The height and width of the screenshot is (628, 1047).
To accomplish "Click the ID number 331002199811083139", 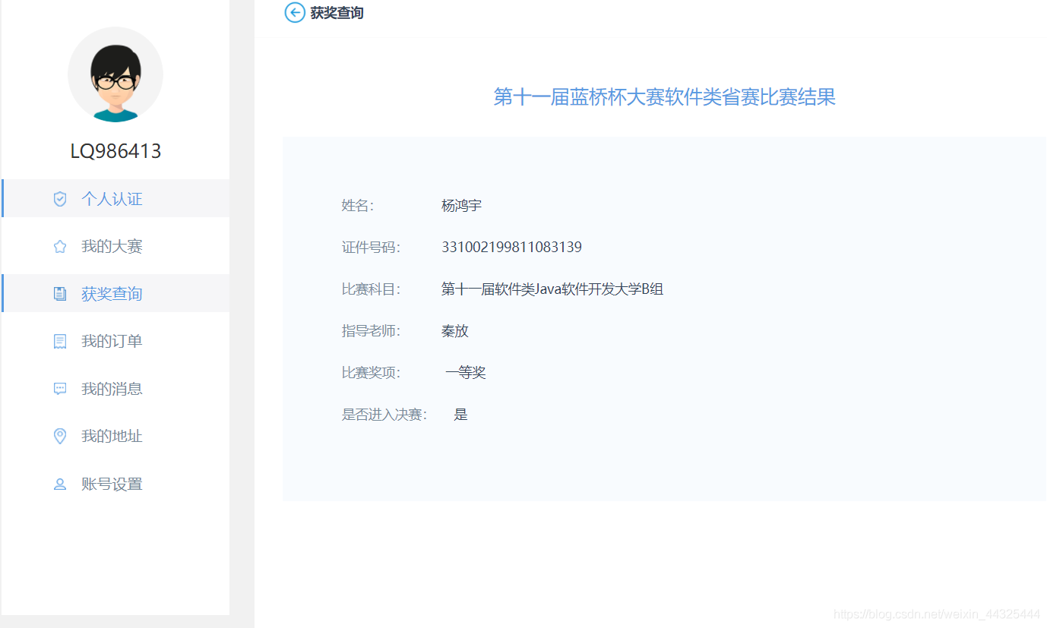I will coord(512,248).
